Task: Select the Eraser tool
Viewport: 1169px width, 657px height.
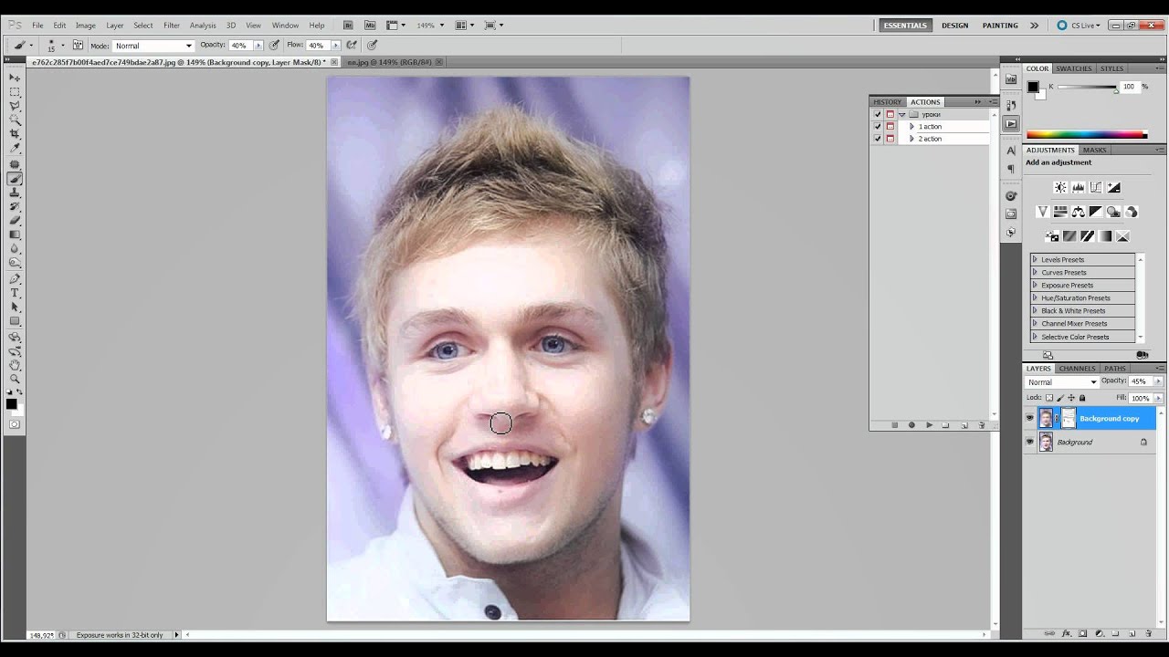Action: coord(15,220)
